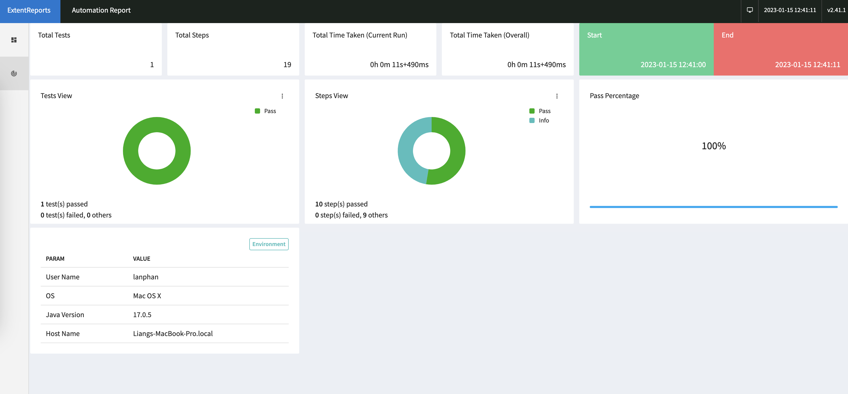Open the Steps View kebab menu
This screenshot has height=394, width=848.
pos(557,96)
